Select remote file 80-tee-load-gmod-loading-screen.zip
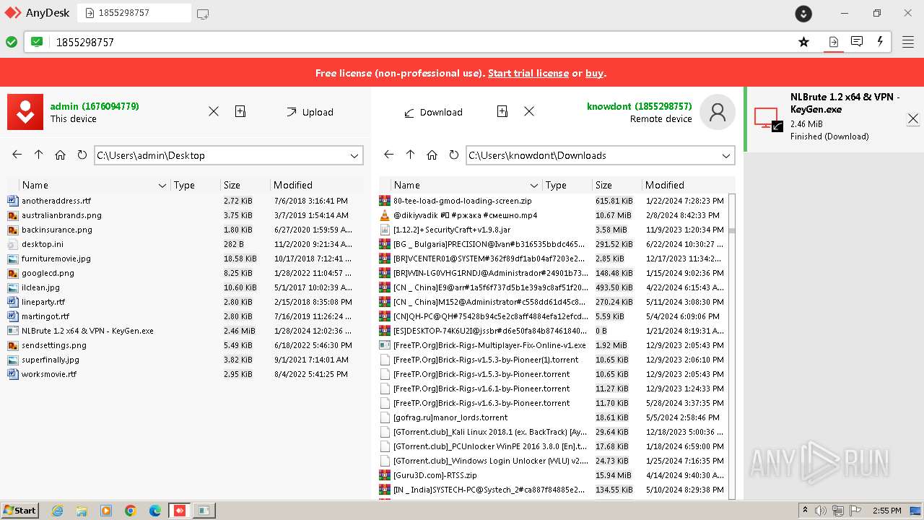The height and width of the screenshot is (520, 924). (x=554, y=201)
